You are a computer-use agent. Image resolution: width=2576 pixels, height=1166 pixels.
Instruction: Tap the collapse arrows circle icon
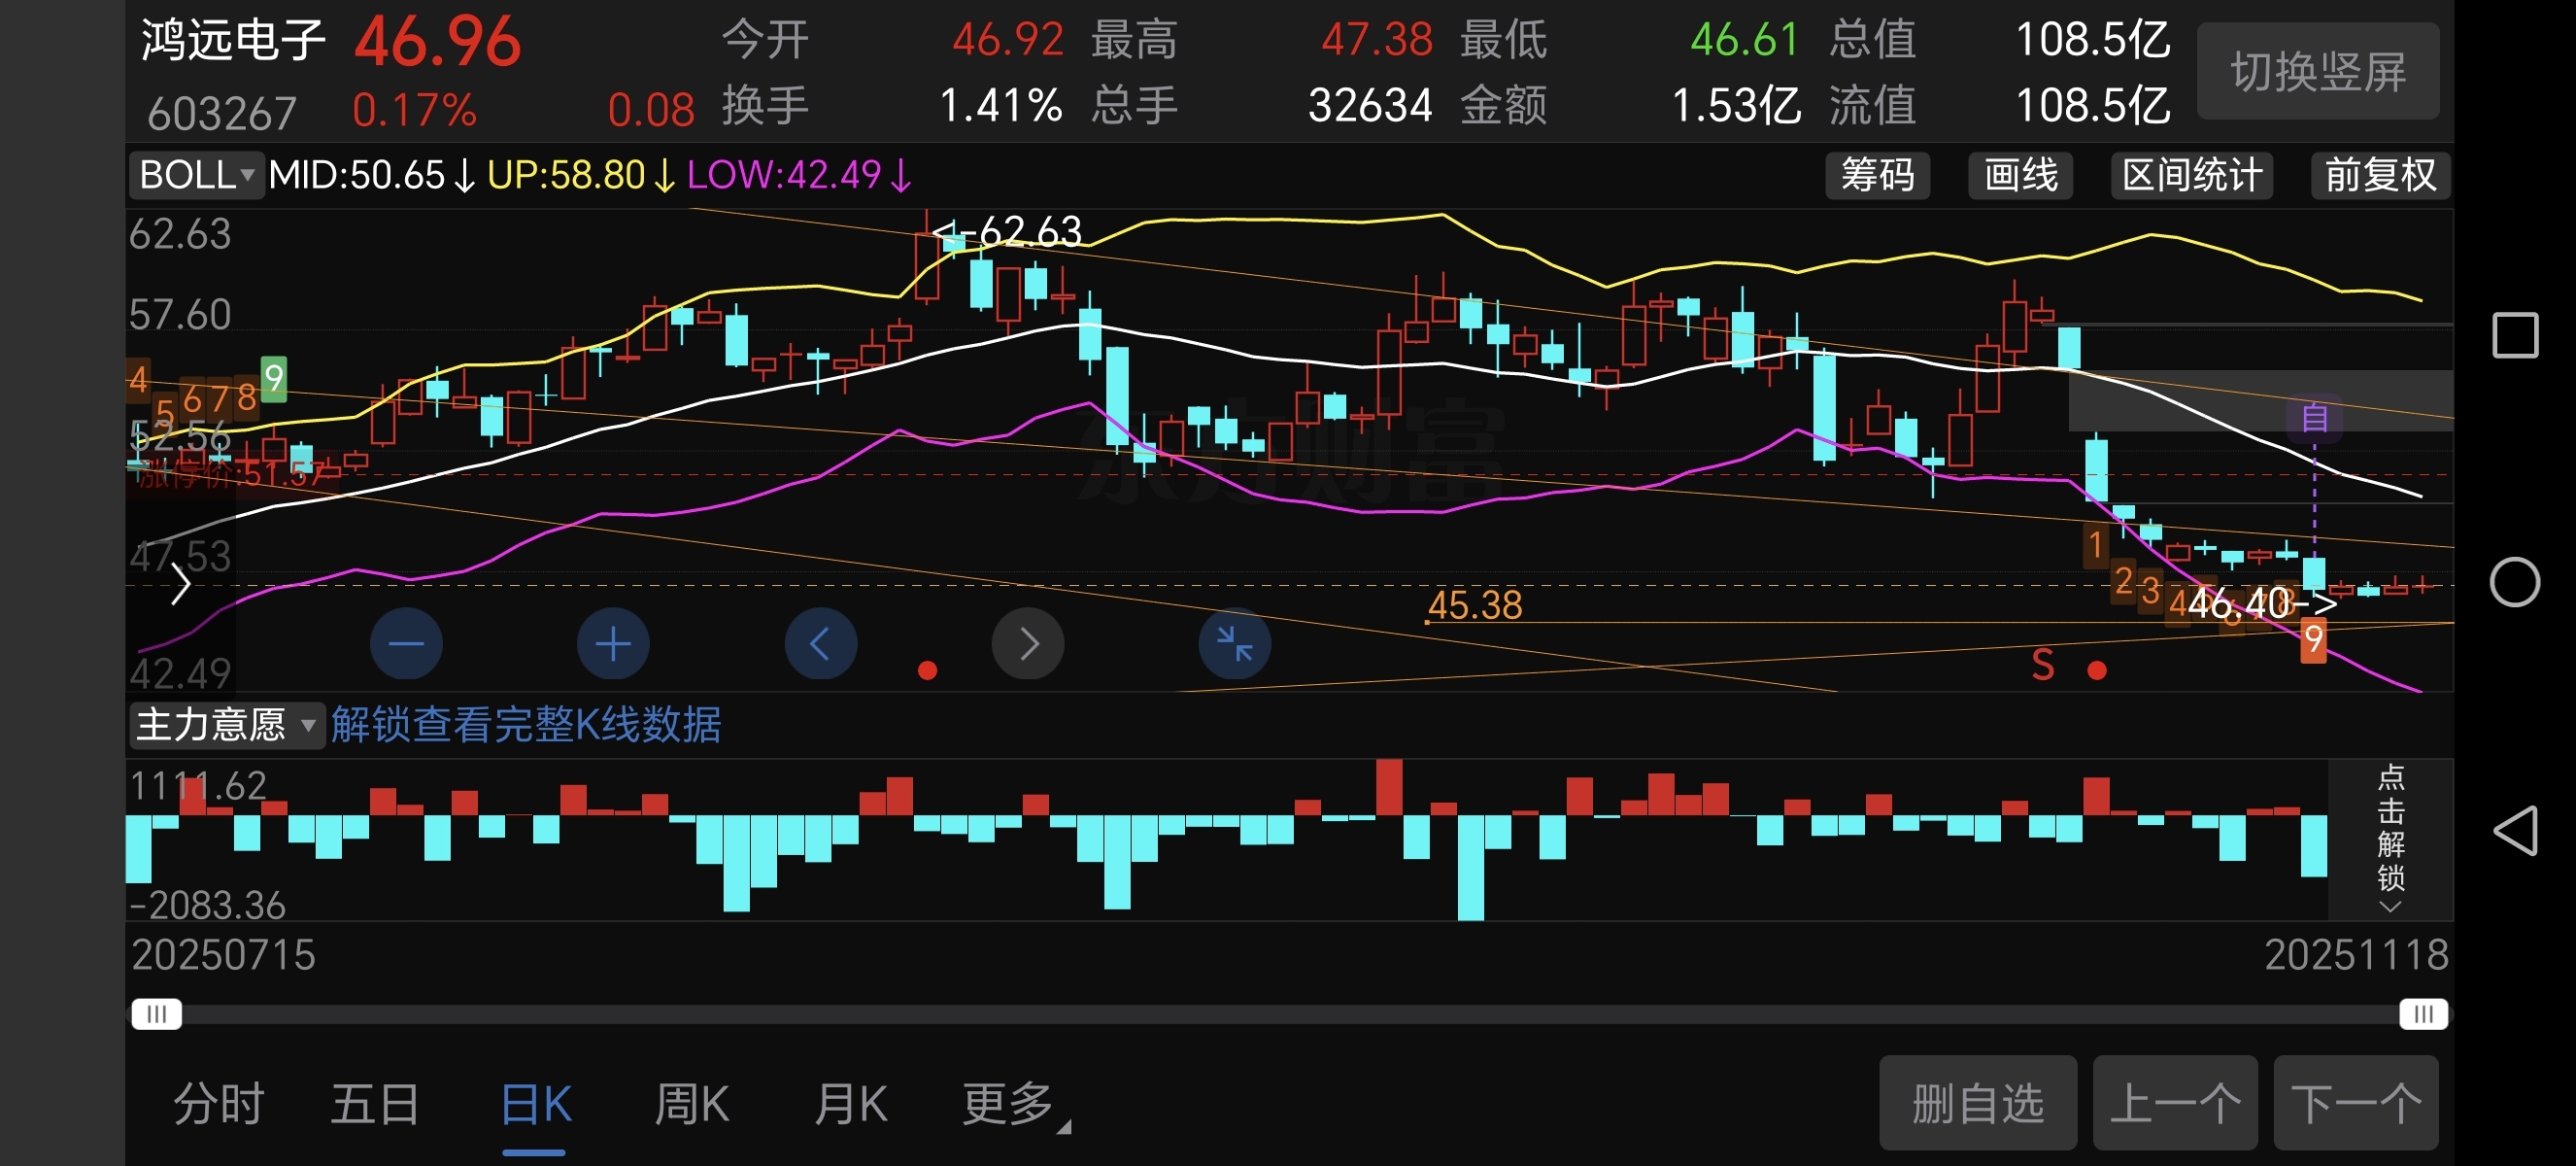1234,643
